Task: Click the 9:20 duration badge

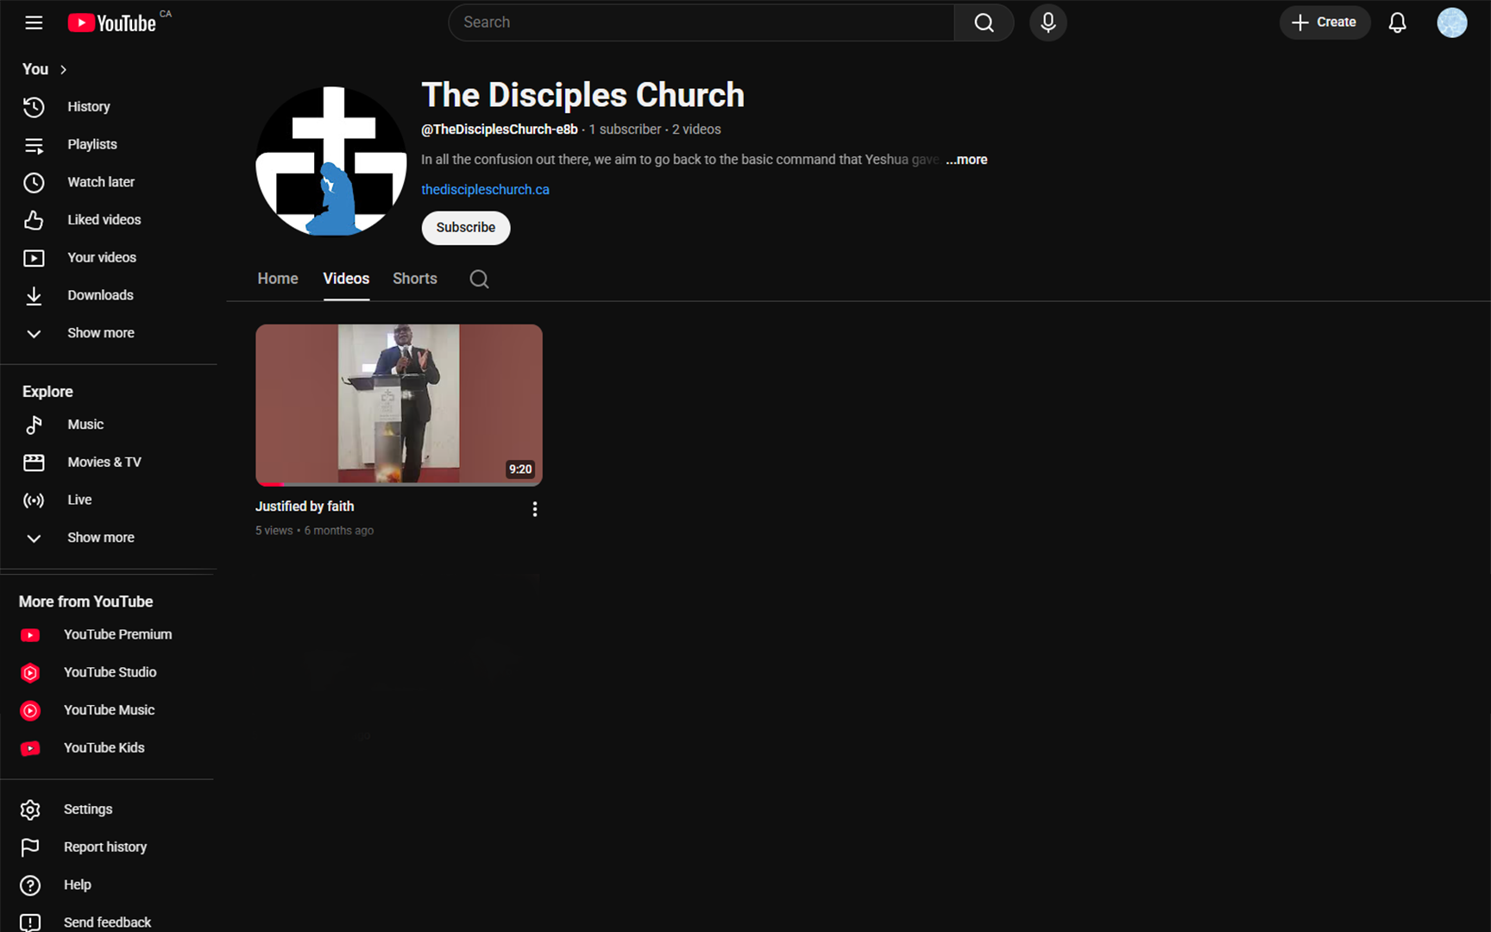Action: point(520,469)
